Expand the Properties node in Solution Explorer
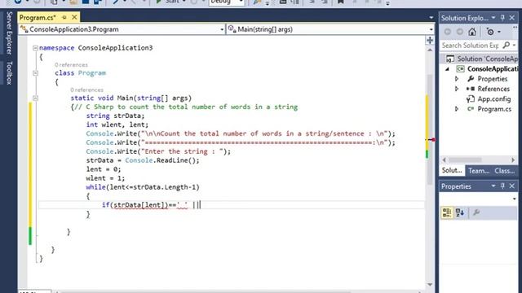The height and width of the screenshot is (293, 522). (457, 79)
